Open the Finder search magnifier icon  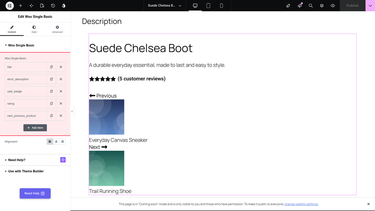(x=311, y=6)
